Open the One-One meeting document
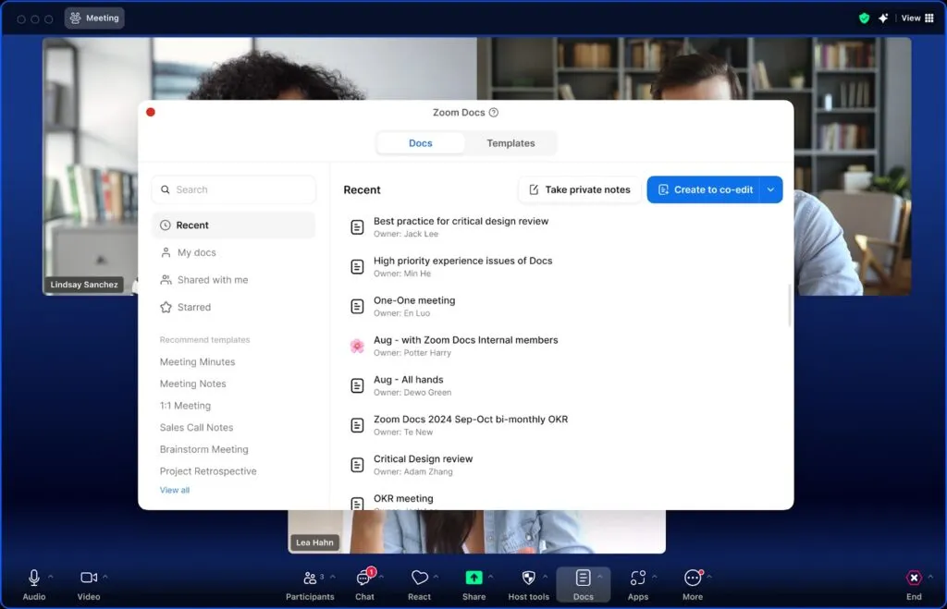The width and height of the screenshot is (947, 609). point(414,300)
